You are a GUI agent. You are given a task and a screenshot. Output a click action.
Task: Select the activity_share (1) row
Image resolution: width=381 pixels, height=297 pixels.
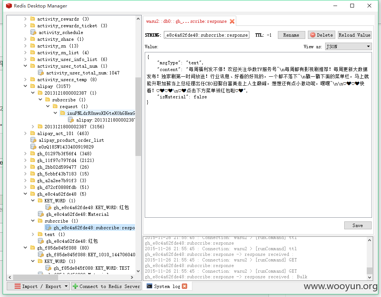(x=57, y=39)
